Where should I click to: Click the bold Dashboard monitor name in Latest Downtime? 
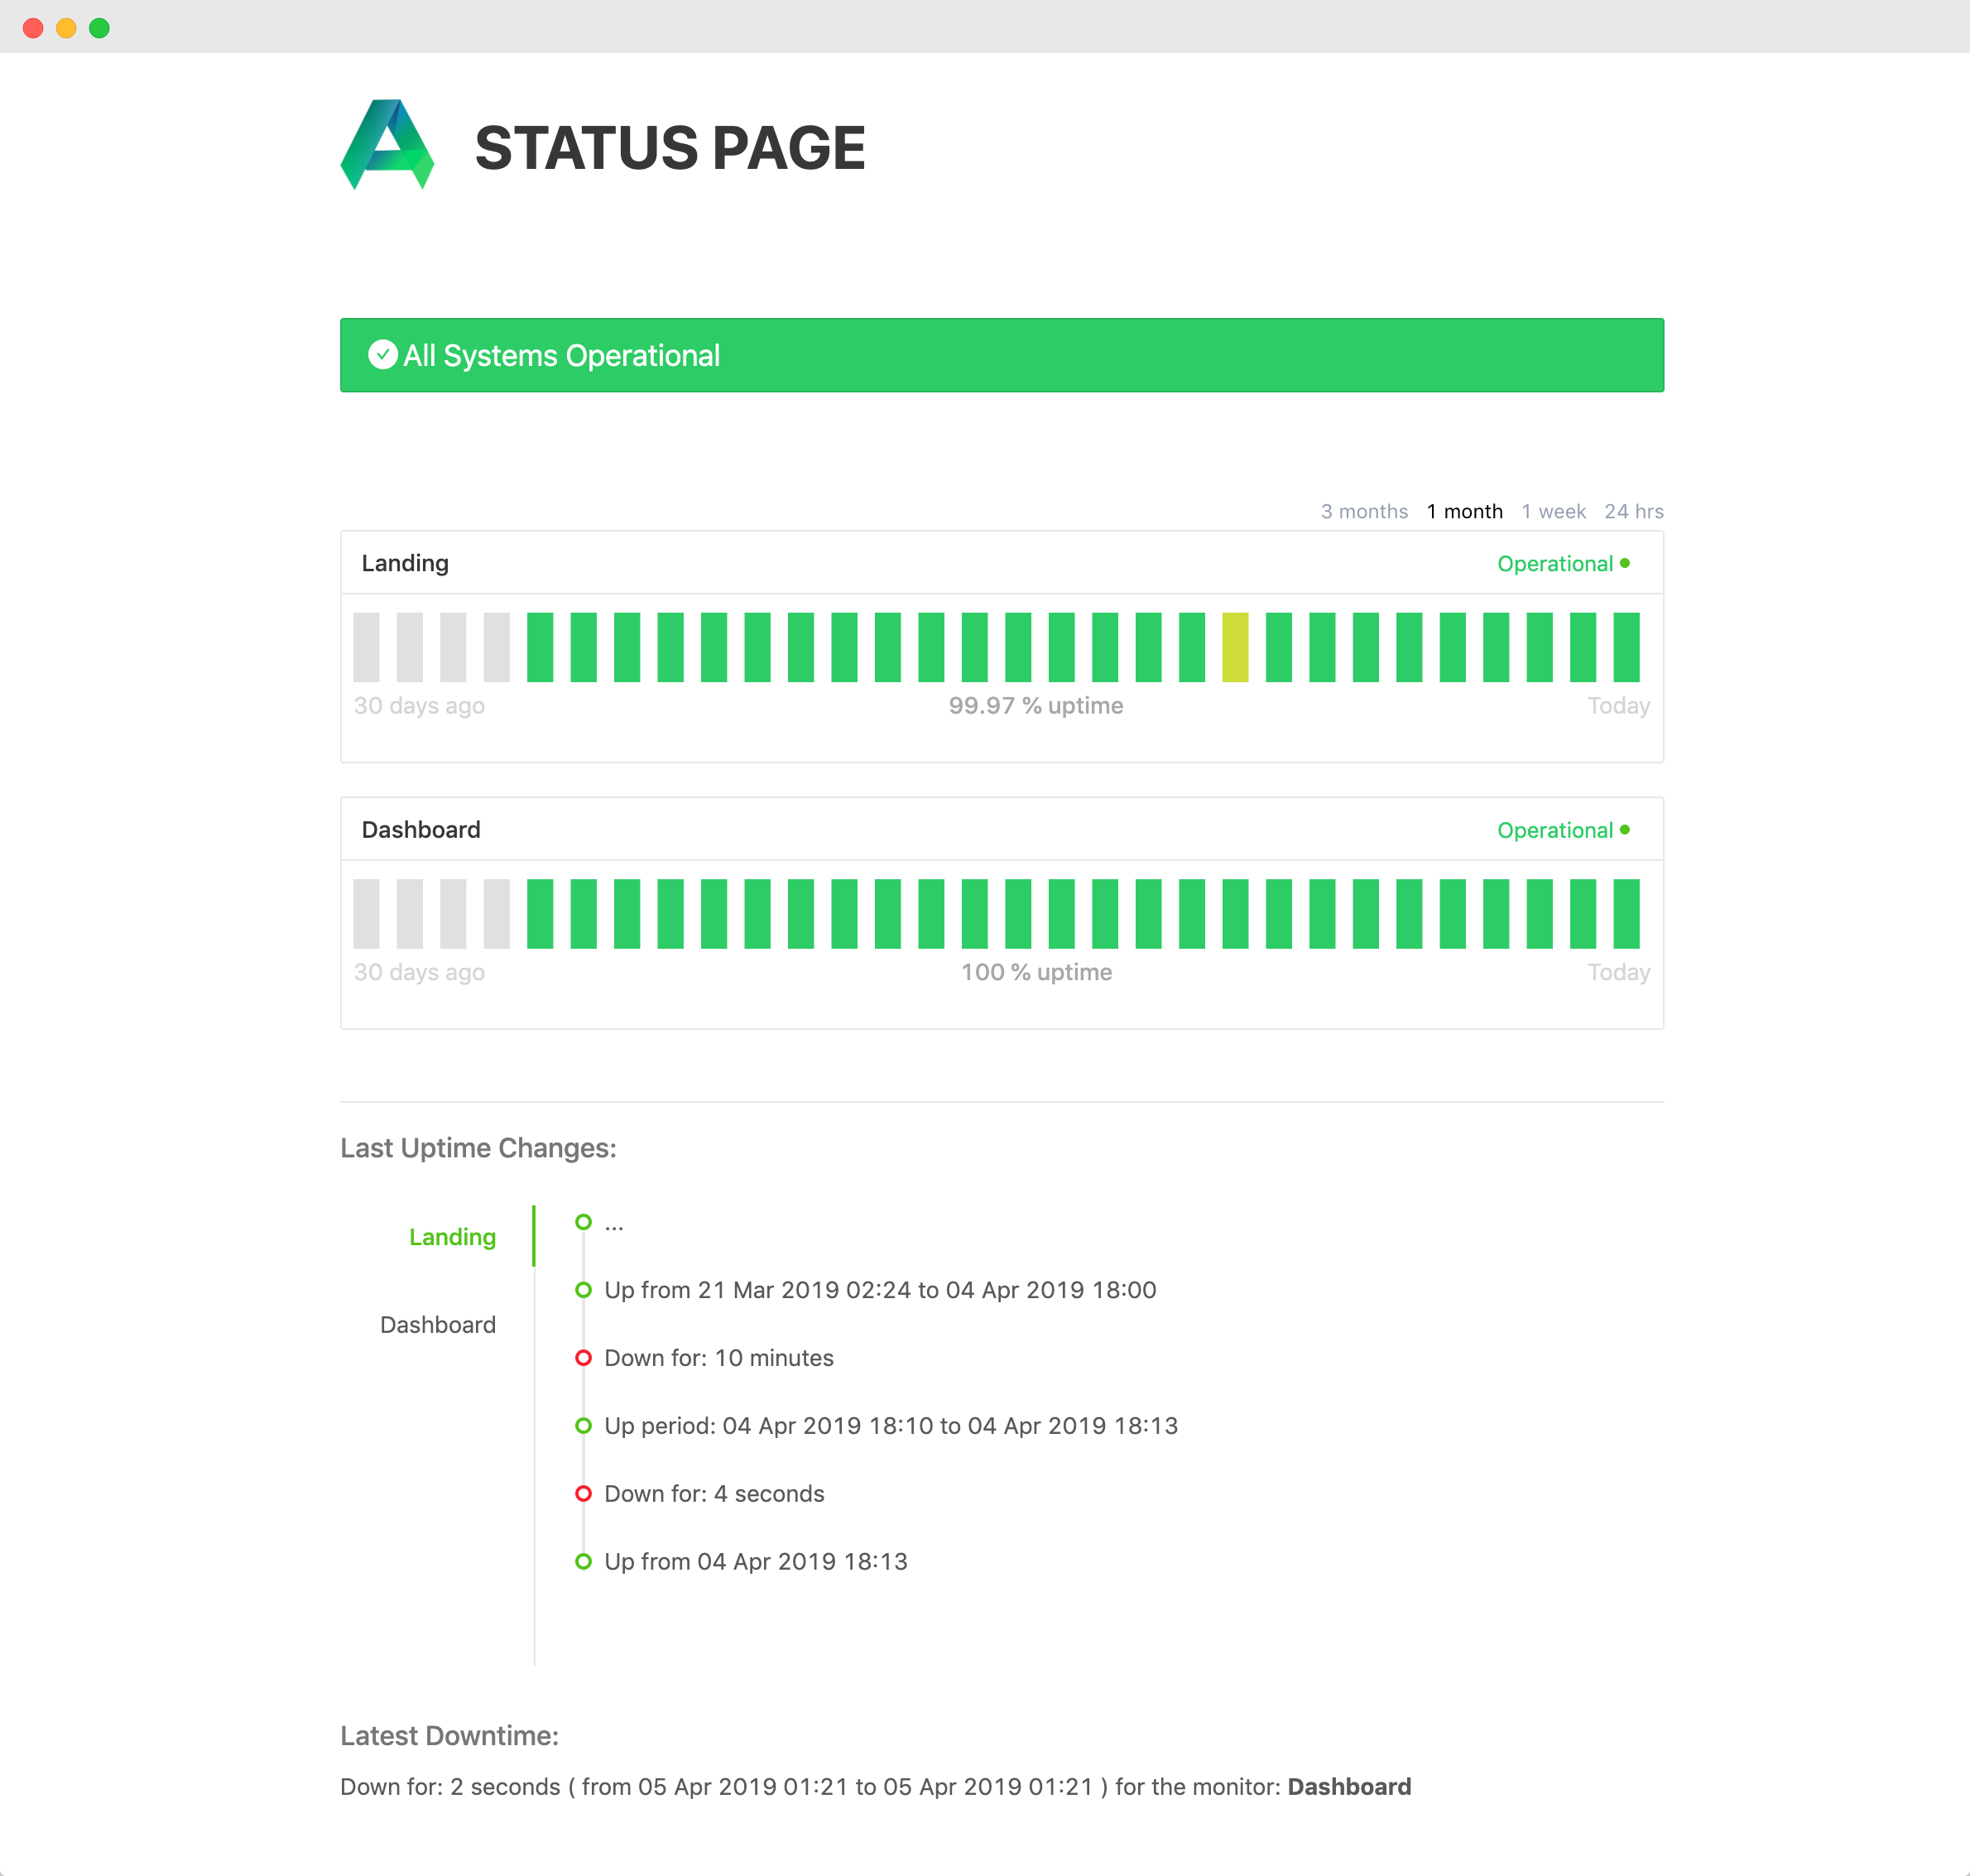pyautogui.click(x=1348, y=1787)
